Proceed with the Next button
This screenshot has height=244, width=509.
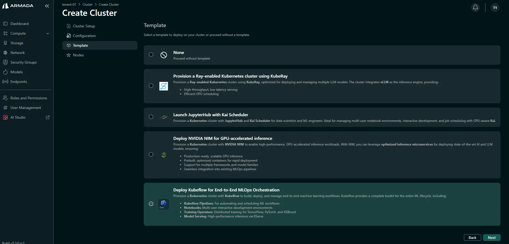pos(492,238)
